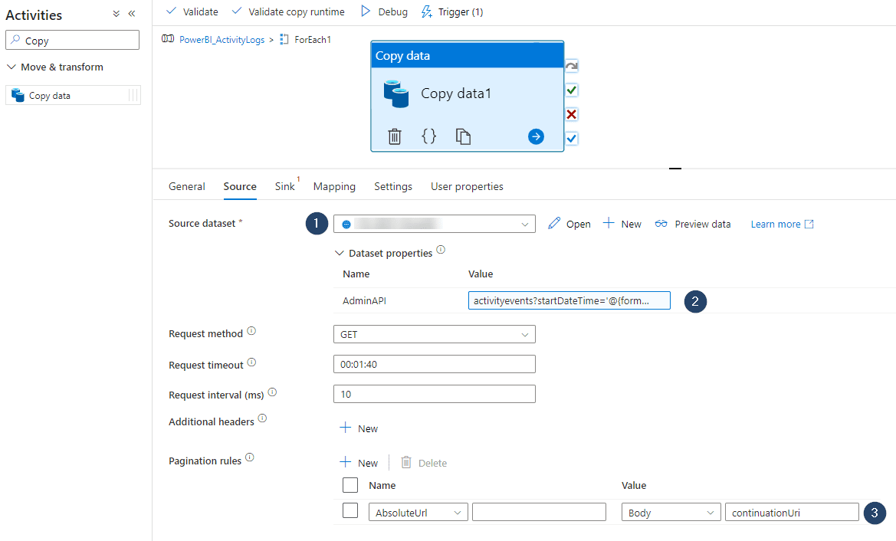Open the Learn more link
The image size is (896, 541).
click(x=782, y=224)
